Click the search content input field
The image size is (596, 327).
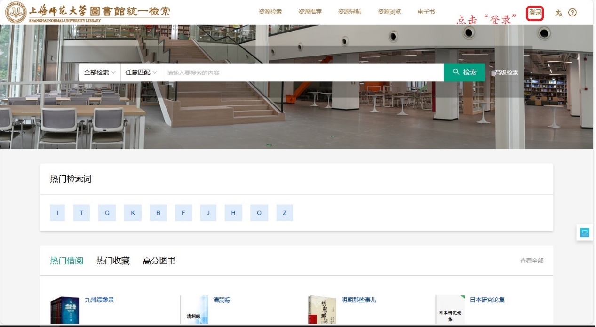pyautogui.click(x=302, y=72)
